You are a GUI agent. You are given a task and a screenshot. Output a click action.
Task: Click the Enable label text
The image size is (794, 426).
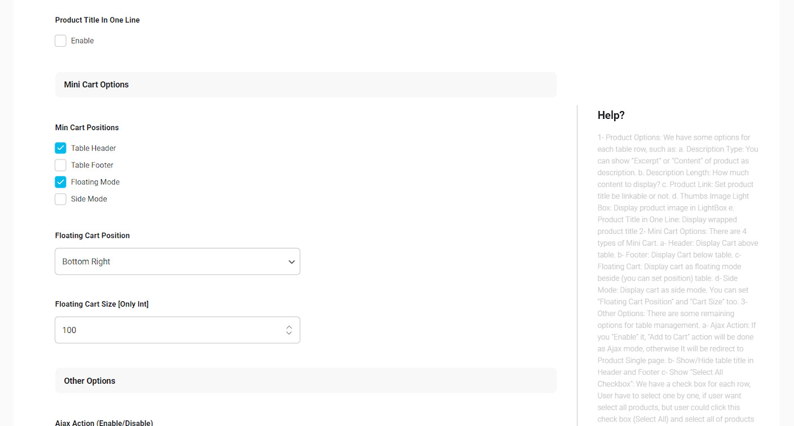coord(82,41)
